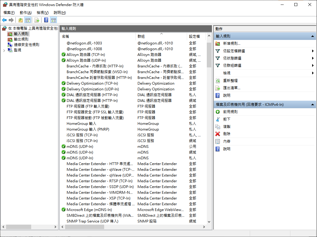Collapse the 檔案及印表機共用 actions section
Screen dimensions: 317x237
(x=312, y=104)
